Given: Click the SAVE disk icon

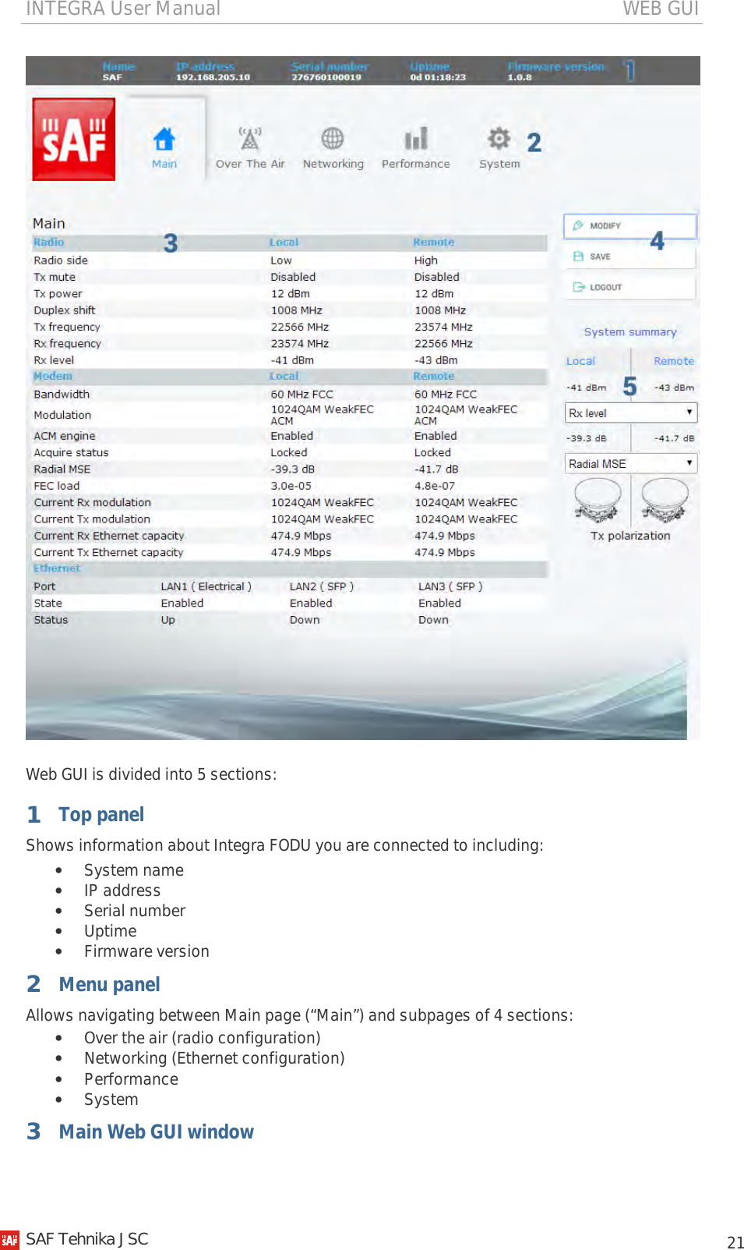Looking at the screenshot, I should point(578,257).
